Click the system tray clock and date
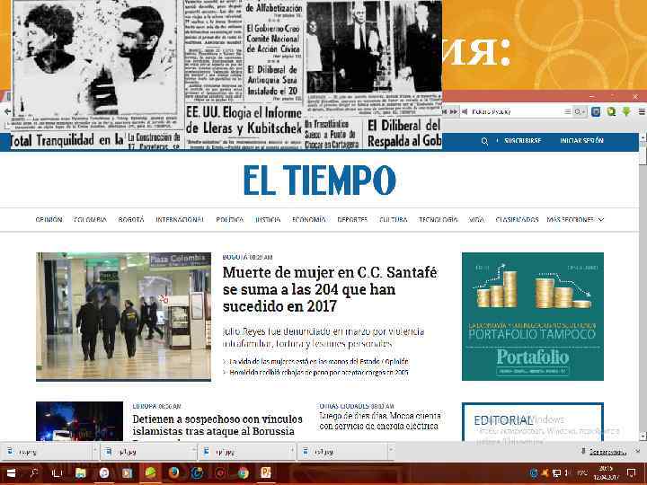This screenshot has height=485, width=647. coord(606,473)
